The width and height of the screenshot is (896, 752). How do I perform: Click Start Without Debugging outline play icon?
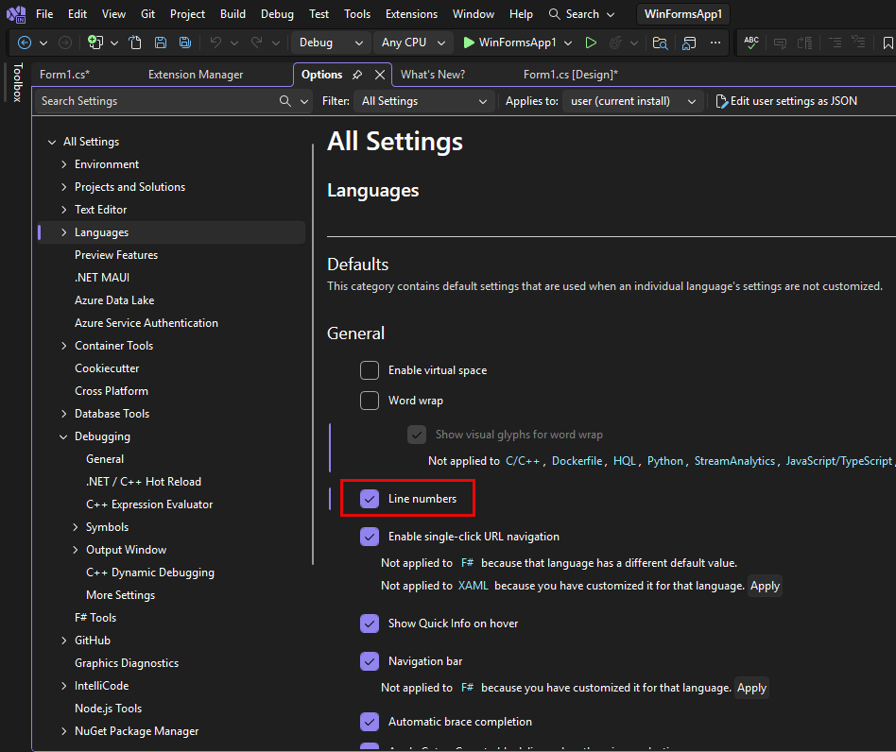[591, 43]
